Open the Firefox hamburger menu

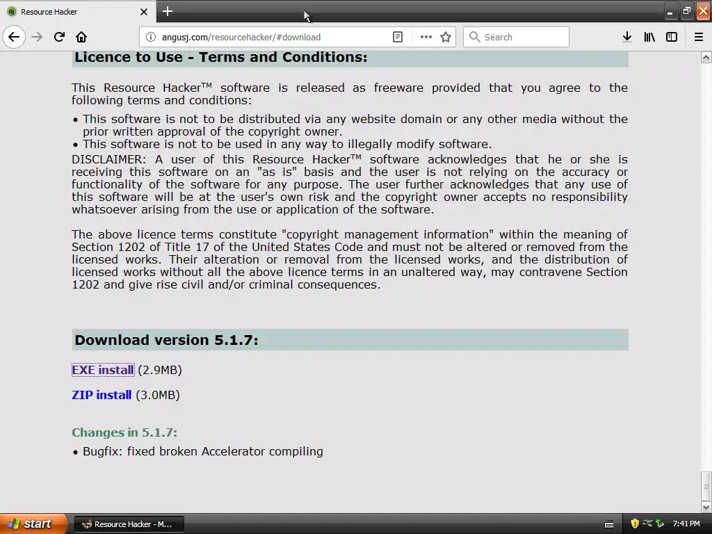coord(699,37)
